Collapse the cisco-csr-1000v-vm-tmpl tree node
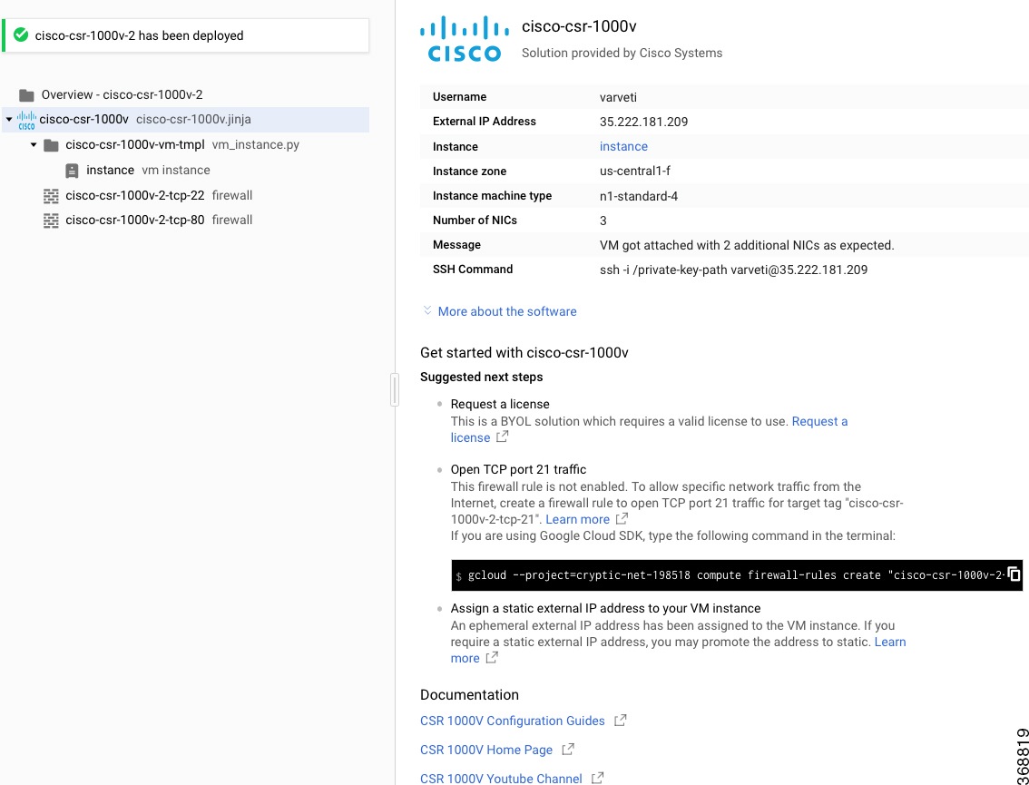 click(34, 144)
